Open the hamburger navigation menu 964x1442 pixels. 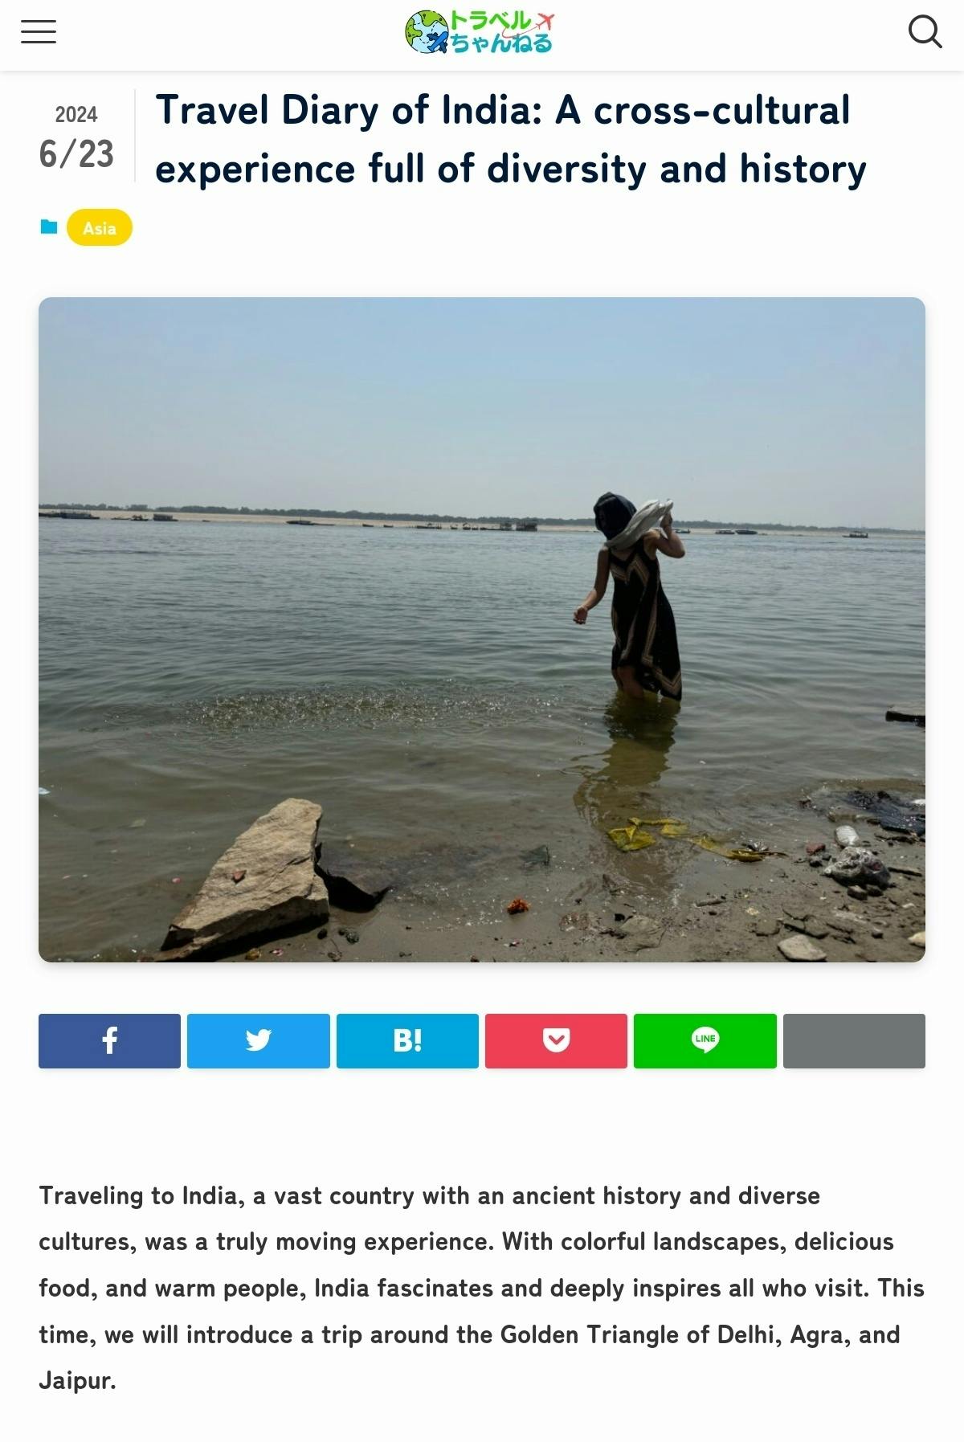(x=39, y=32)
